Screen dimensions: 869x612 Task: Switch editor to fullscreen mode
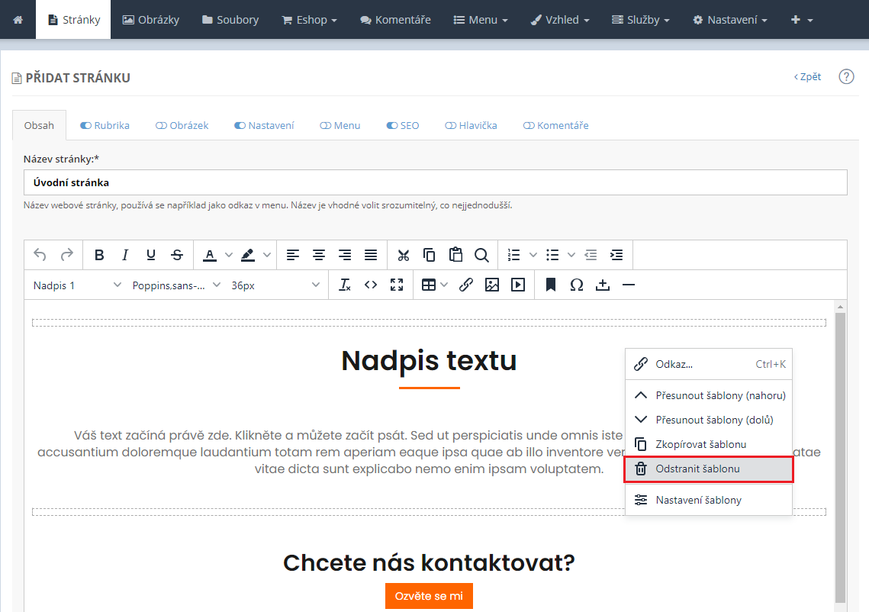click(397, 285)
